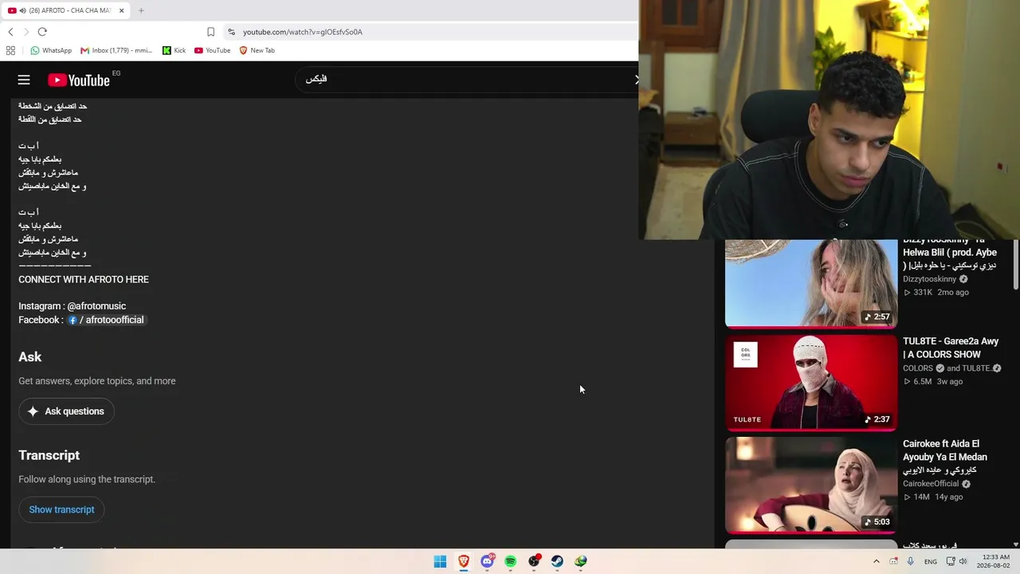Click the Show transcript button
The width and height of the screenshot is (1020, 574).
[x=61, y=509]
